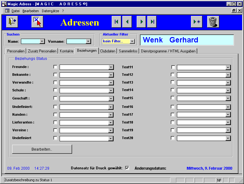Add a new record with the arrow-star icon

197,22
